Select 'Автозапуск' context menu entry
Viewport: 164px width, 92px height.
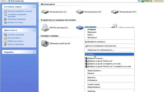tap(109, 38)
